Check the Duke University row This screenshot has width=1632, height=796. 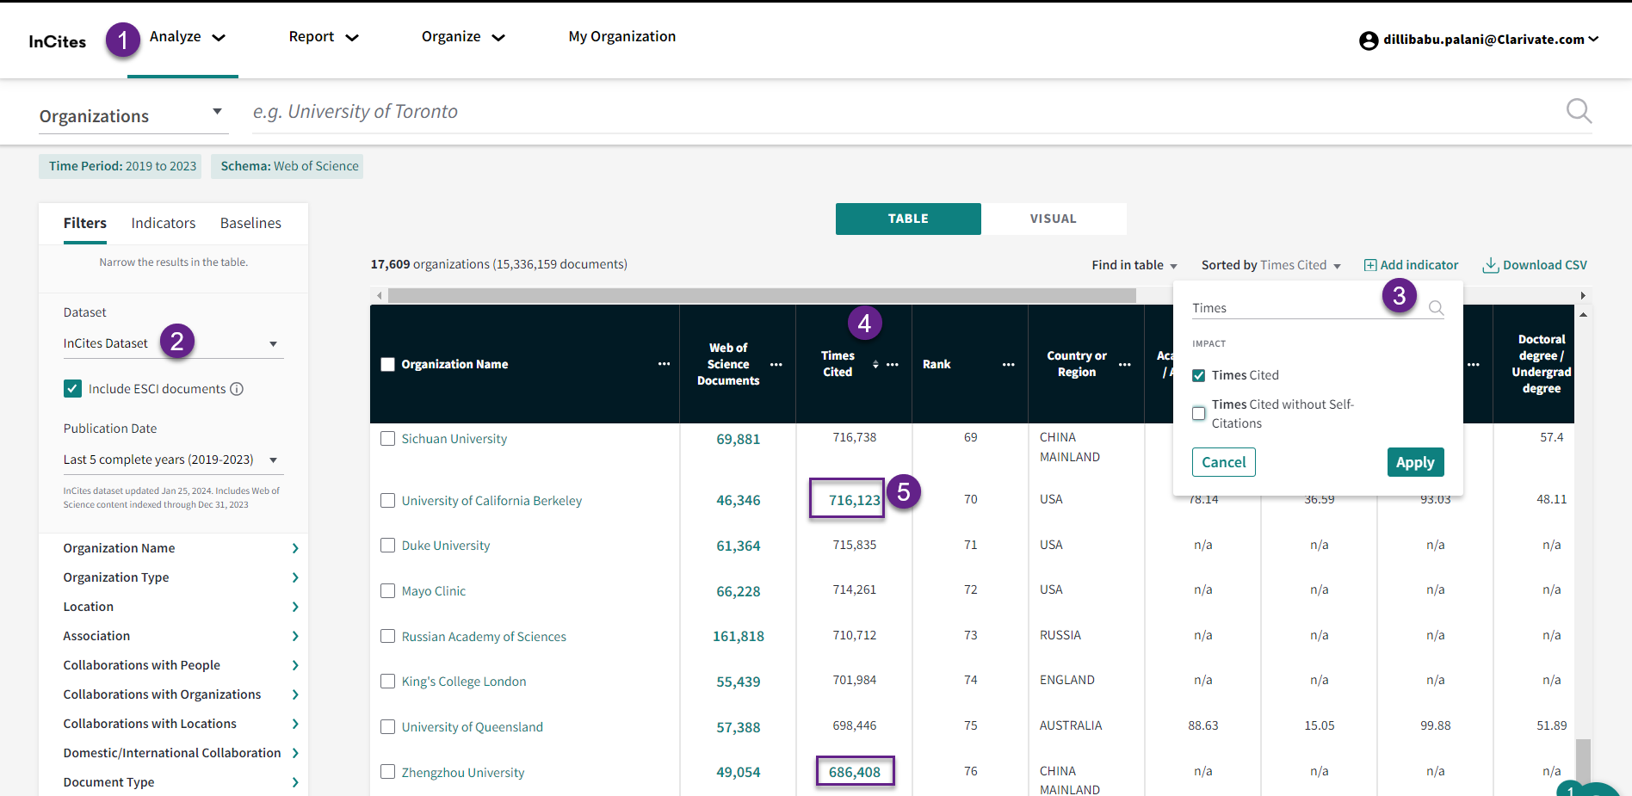point(388,546)
